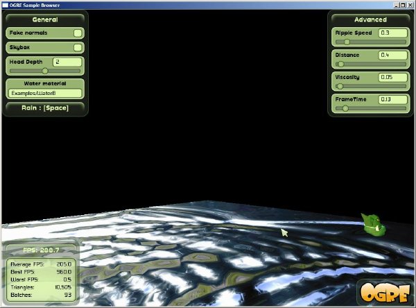The image size is (416, 308).
Task: Click the Distance slider handle
Action: coord(341,64)
